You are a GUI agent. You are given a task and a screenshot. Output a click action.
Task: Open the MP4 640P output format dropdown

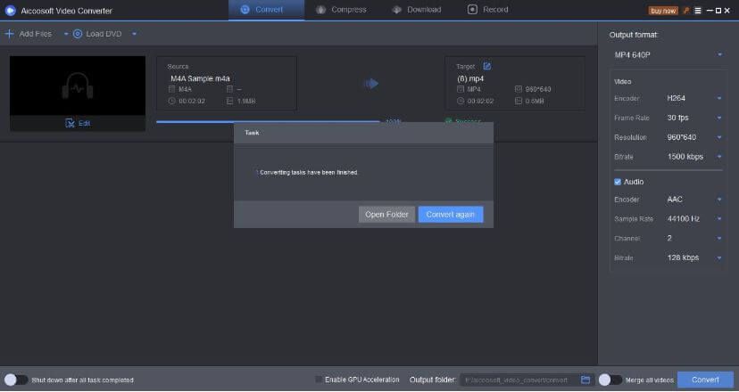[668, 55]
